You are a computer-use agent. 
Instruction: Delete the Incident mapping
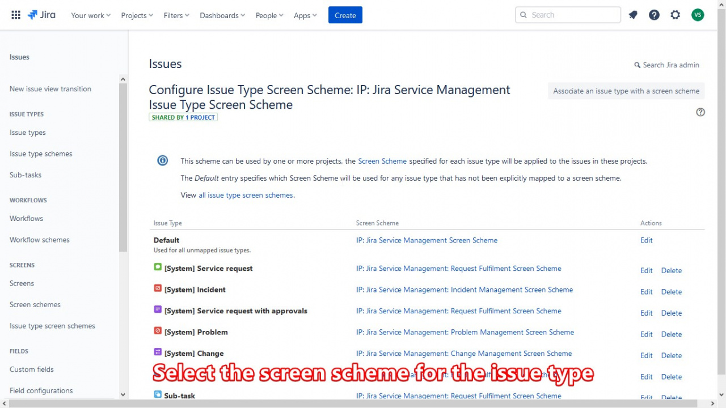tap(672, 292)
